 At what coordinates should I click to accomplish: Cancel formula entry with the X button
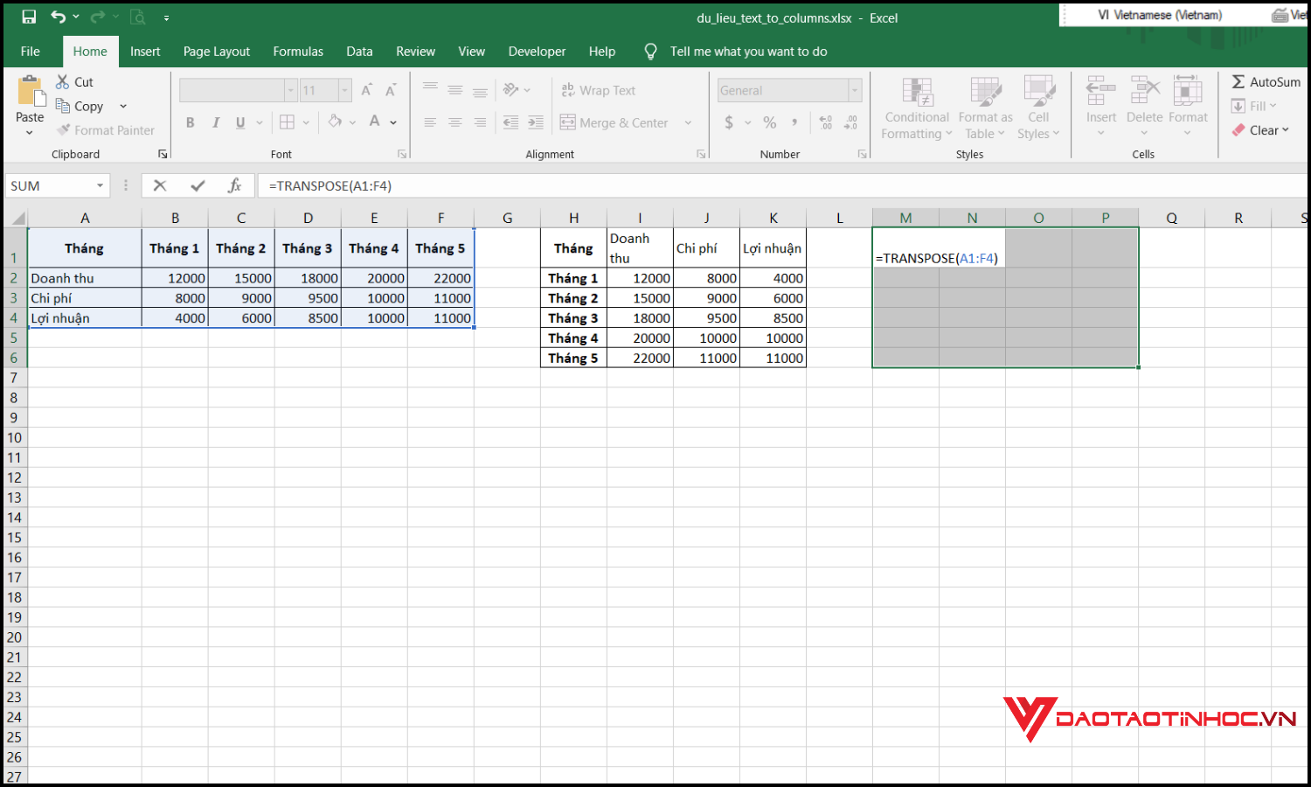pos(160,185)
